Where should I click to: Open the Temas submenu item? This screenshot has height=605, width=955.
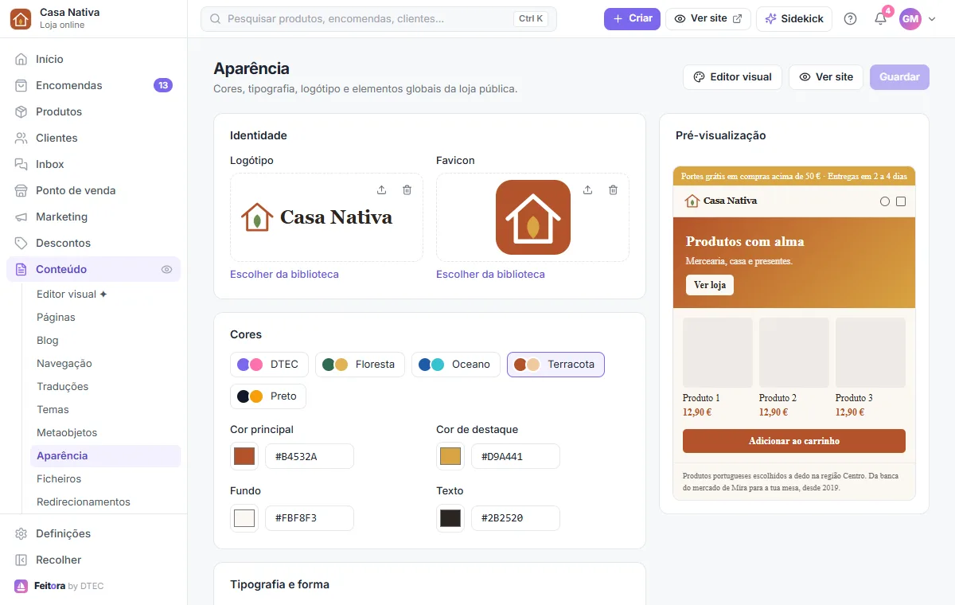point(105,409)
